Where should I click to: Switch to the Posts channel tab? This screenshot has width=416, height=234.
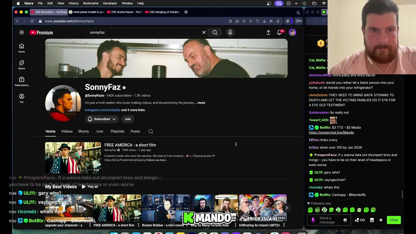click(x=135, y=131)
